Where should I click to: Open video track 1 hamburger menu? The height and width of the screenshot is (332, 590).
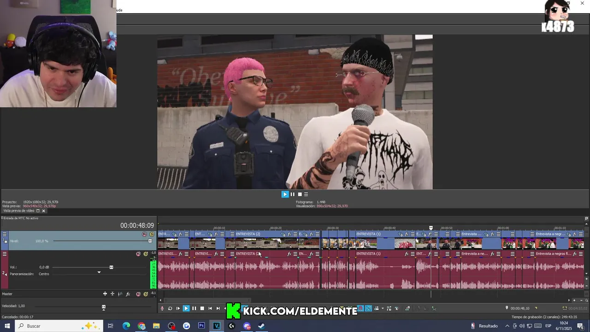tap(5, 234)
